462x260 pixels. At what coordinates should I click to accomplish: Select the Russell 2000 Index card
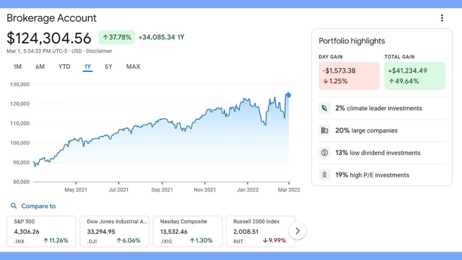(x=259, y=231)
